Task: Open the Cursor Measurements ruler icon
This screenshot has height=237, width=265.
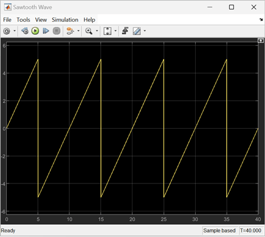Action: [x=137, y=31]
